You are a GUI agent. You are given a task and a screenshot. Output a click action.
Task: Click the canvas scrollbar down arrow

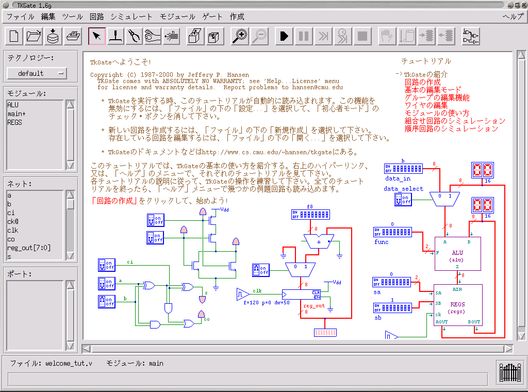[x=521, y=336]
